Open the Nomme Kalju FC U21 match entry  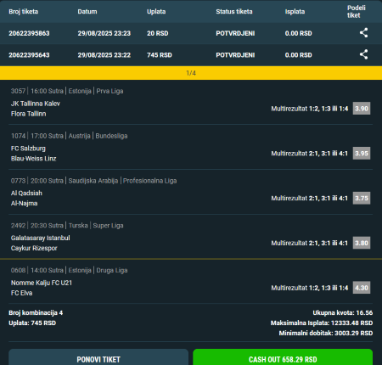[191, 282]
